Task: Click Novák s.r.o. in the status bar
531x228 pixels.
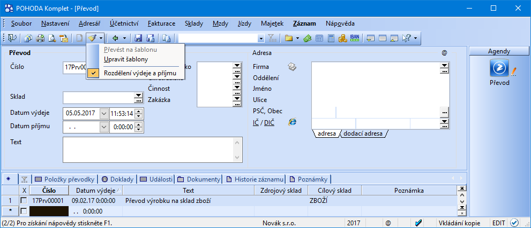Action: [279, 223]
